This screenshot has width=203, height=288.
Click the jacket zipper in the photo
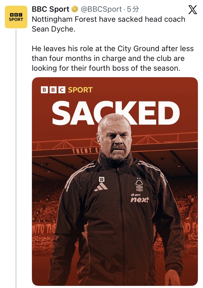pos(120,218)
